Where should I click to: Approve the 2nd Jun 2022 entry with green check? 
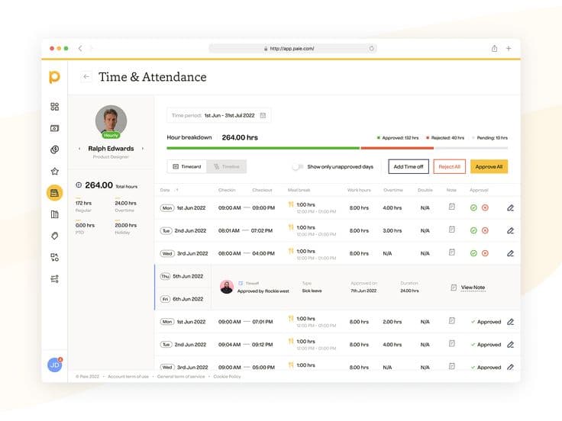tap(473, 230)
